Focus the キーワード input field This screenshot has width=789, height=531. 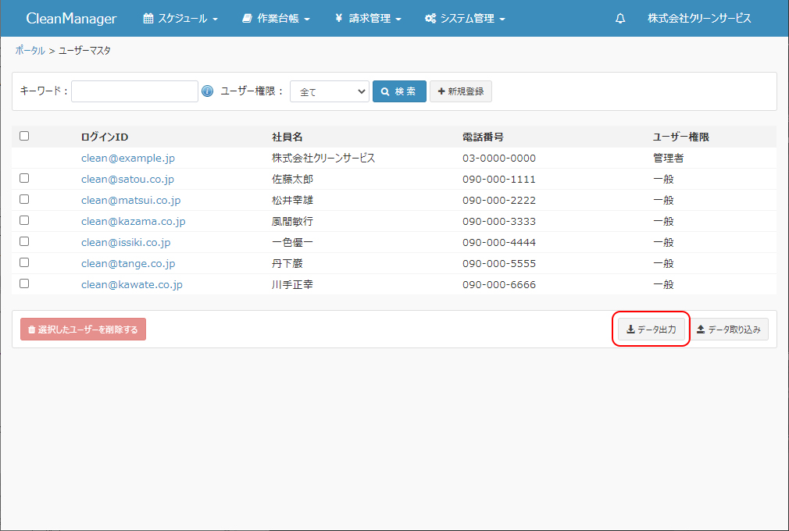pos(134,91)
